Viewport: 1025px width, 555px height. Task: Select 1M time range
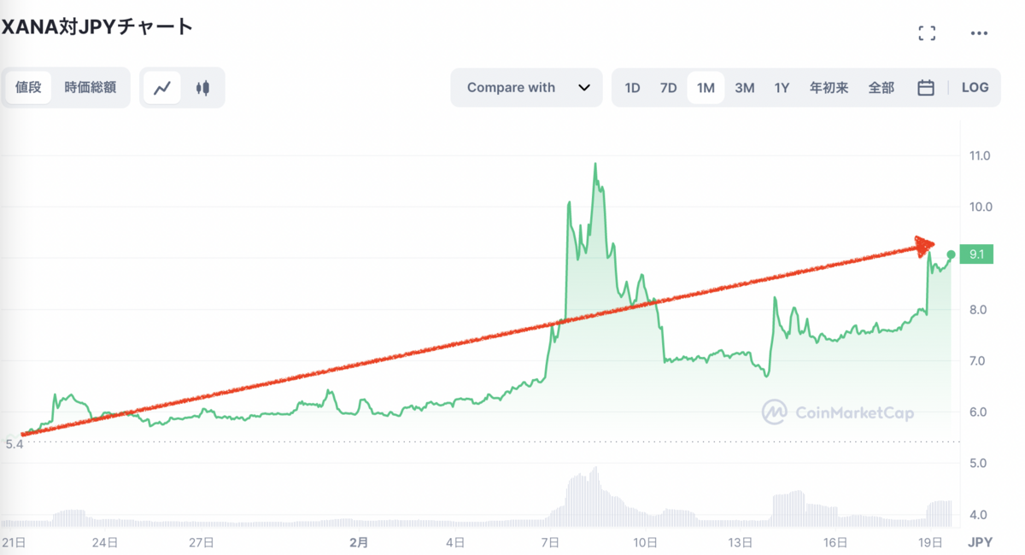[x=706, y=87]
